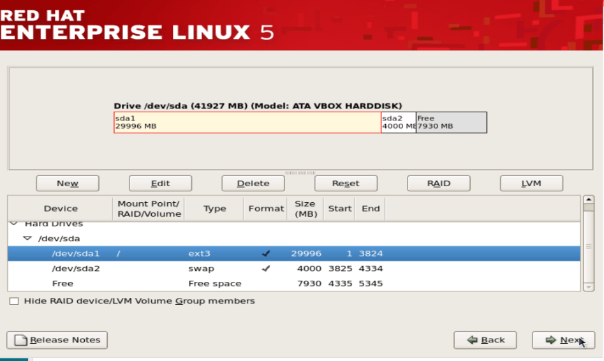The height and width of the screenshot is (361, 604).
Task: Click the Format column header
Action: click(265, 209)
